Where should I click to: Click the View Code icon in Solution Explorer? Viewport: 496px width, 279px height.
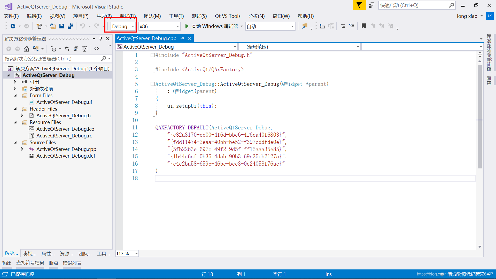[x=97, y=49]
